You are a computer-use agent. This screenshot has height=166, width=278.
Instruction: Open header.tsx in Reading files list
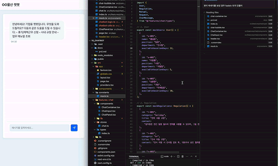pyautogui.click(x=215, y=39)
